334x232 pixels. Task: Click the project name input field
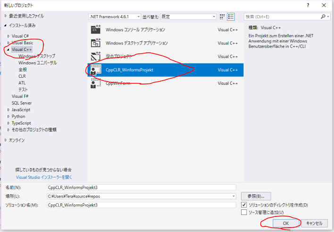pyautogui.click(x=142, y=187)
